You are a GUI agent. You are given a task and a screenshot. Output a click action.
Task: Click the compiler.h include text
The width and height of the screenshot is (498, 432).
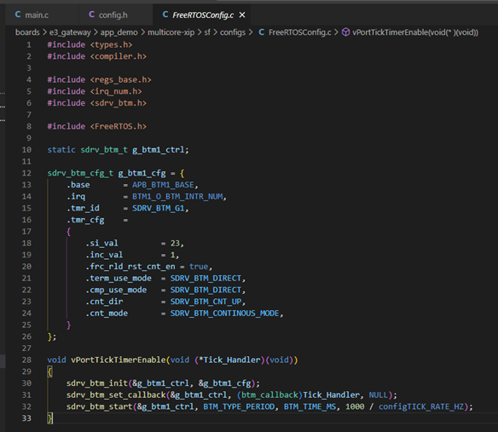[119, 56]
